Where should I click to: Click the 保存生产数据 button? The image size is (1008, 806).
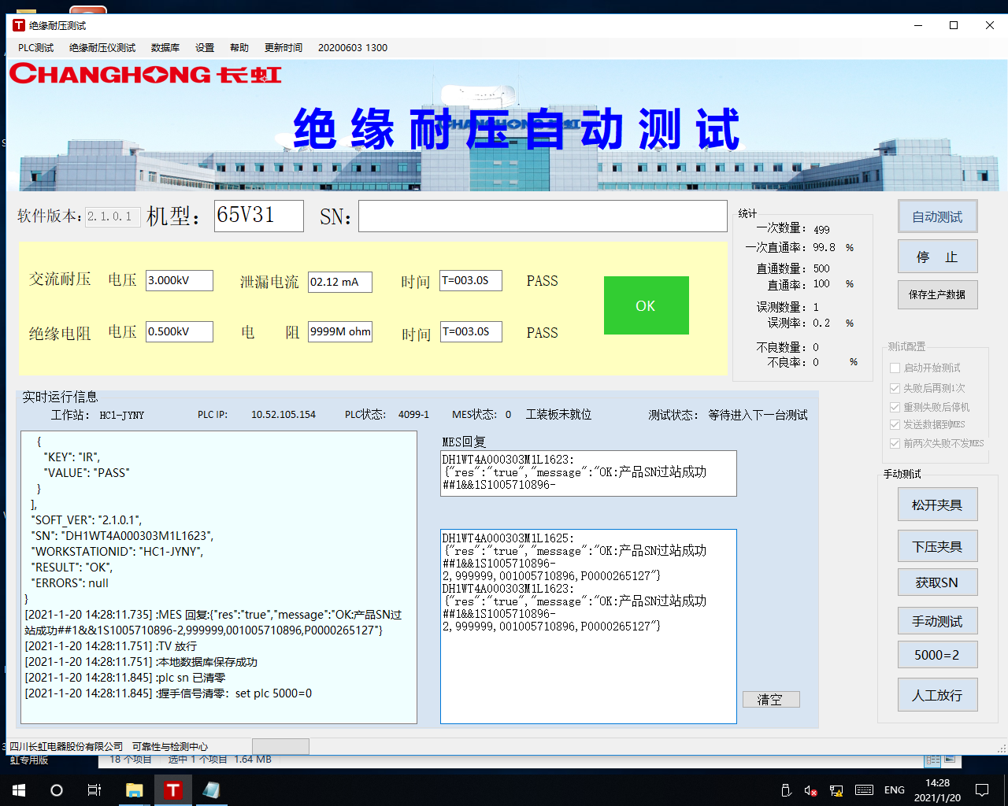point(937,294)
